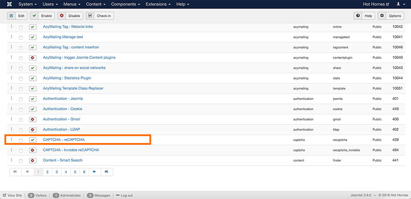The image size is (411, 199).
Task: Go to pagination page 4
Action: pyautogui.click(x=66, y=172)
